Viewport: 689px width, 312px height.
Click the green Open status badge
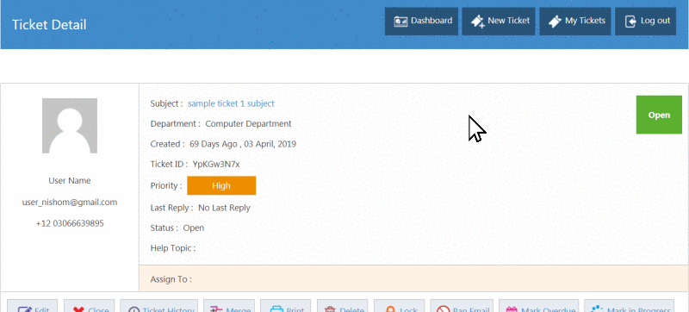click(x=659, y=115)
